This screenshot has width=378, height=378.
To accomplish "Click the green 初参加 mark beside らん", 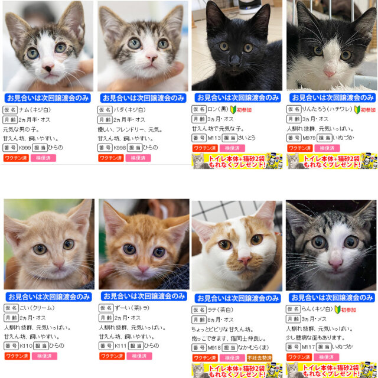I will pyautogui.click(x=337, y=309).
